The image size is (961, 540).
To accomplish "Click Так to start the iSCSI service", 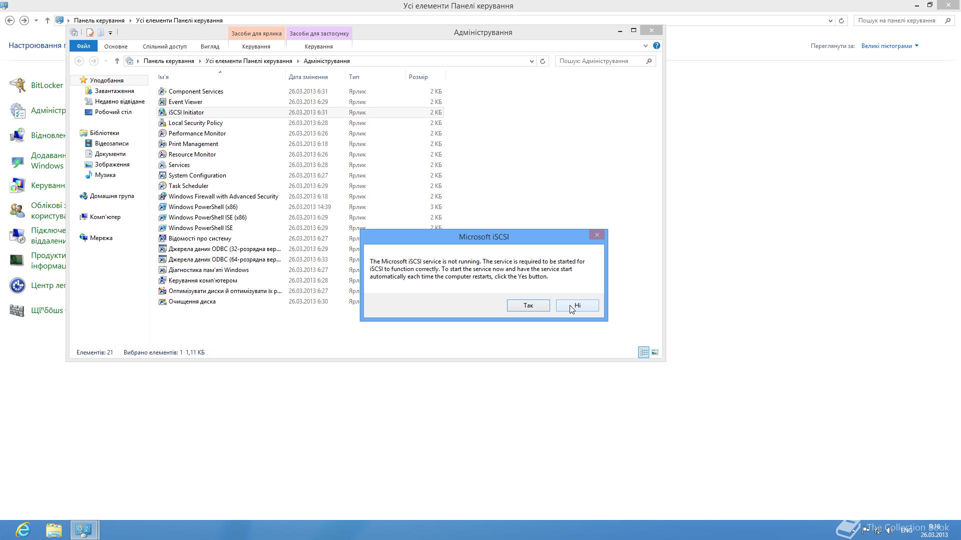I will [528, 305].
